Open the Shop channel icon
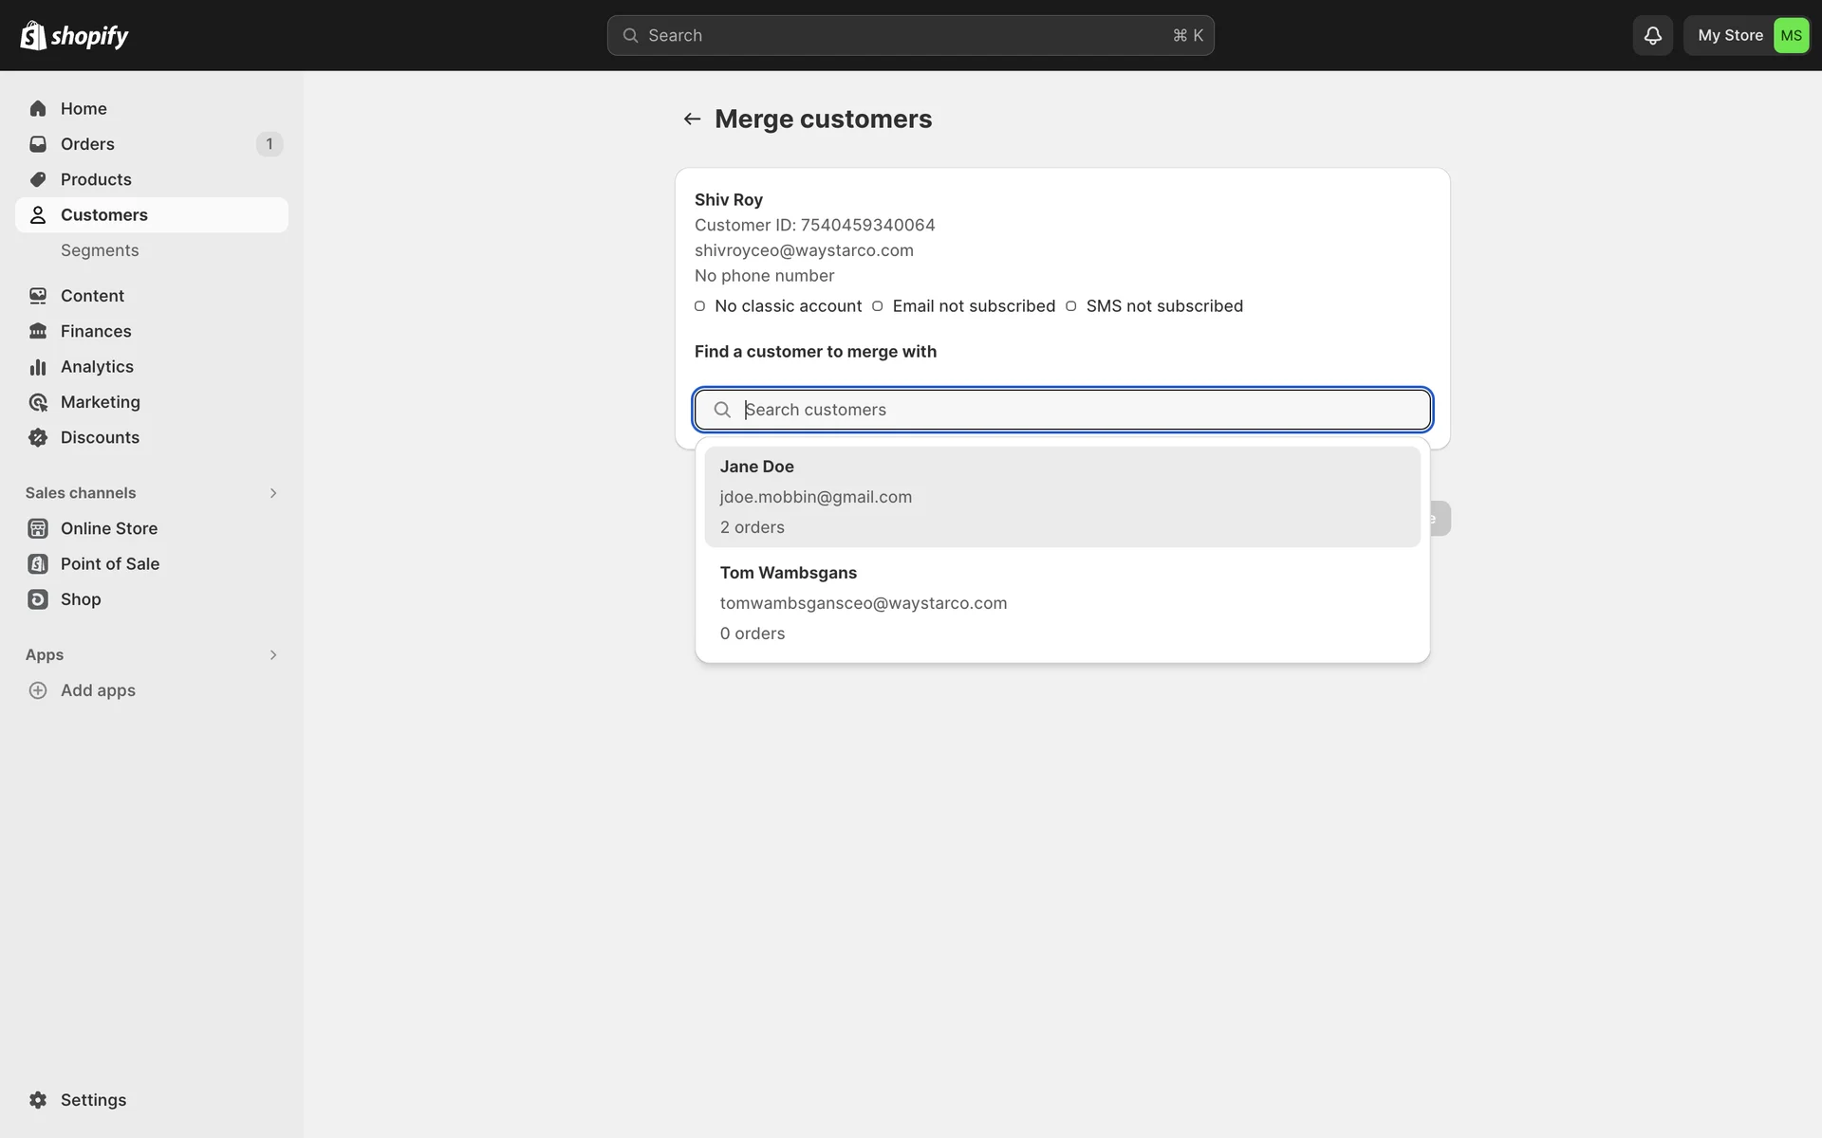The image size is (1822, 1138). coord(38,599)
